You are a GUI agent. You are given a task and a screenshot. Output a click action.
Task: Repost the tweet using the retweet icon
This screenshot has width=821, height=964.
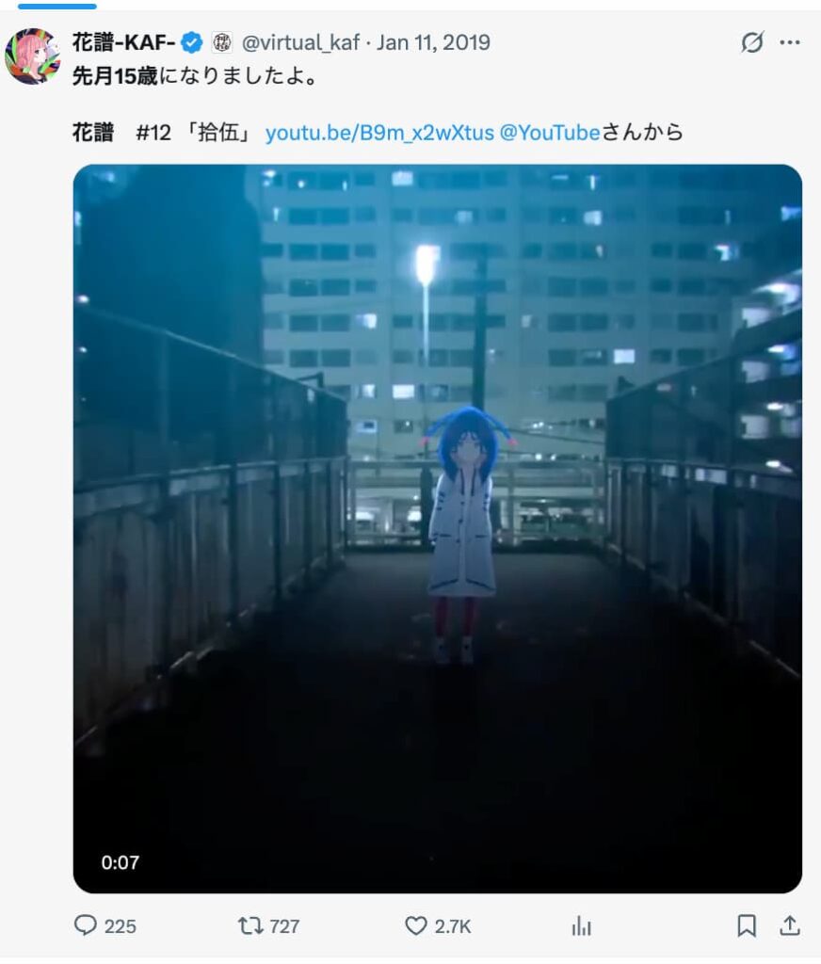pos(250,925)
